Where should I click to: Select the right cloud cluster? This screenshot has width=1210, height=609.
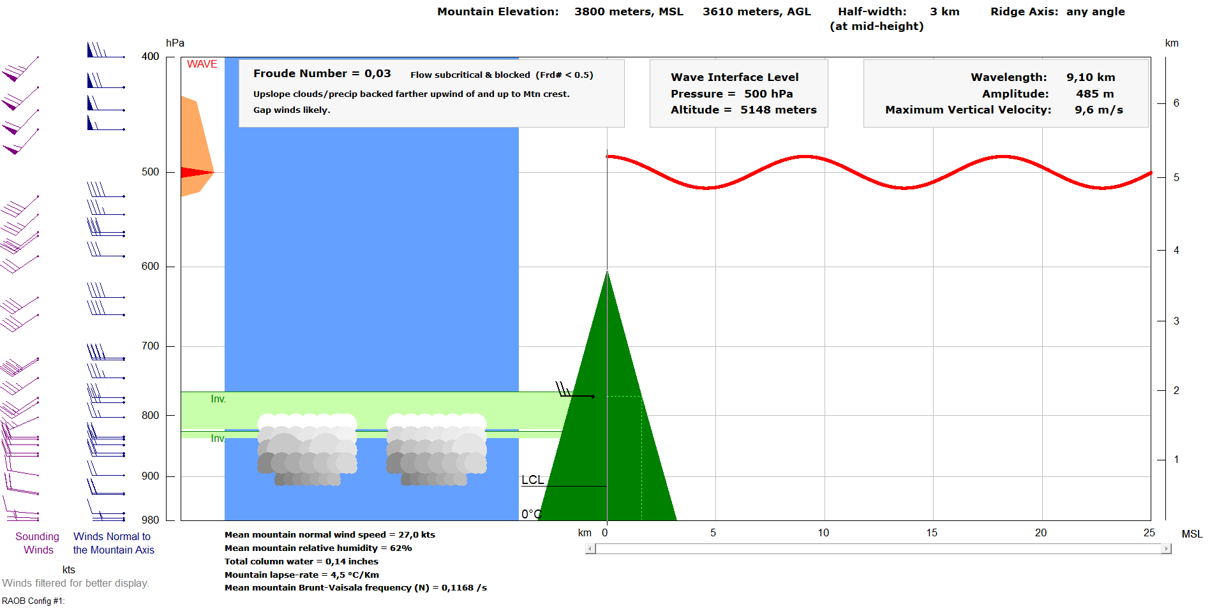tap(437, 450)
